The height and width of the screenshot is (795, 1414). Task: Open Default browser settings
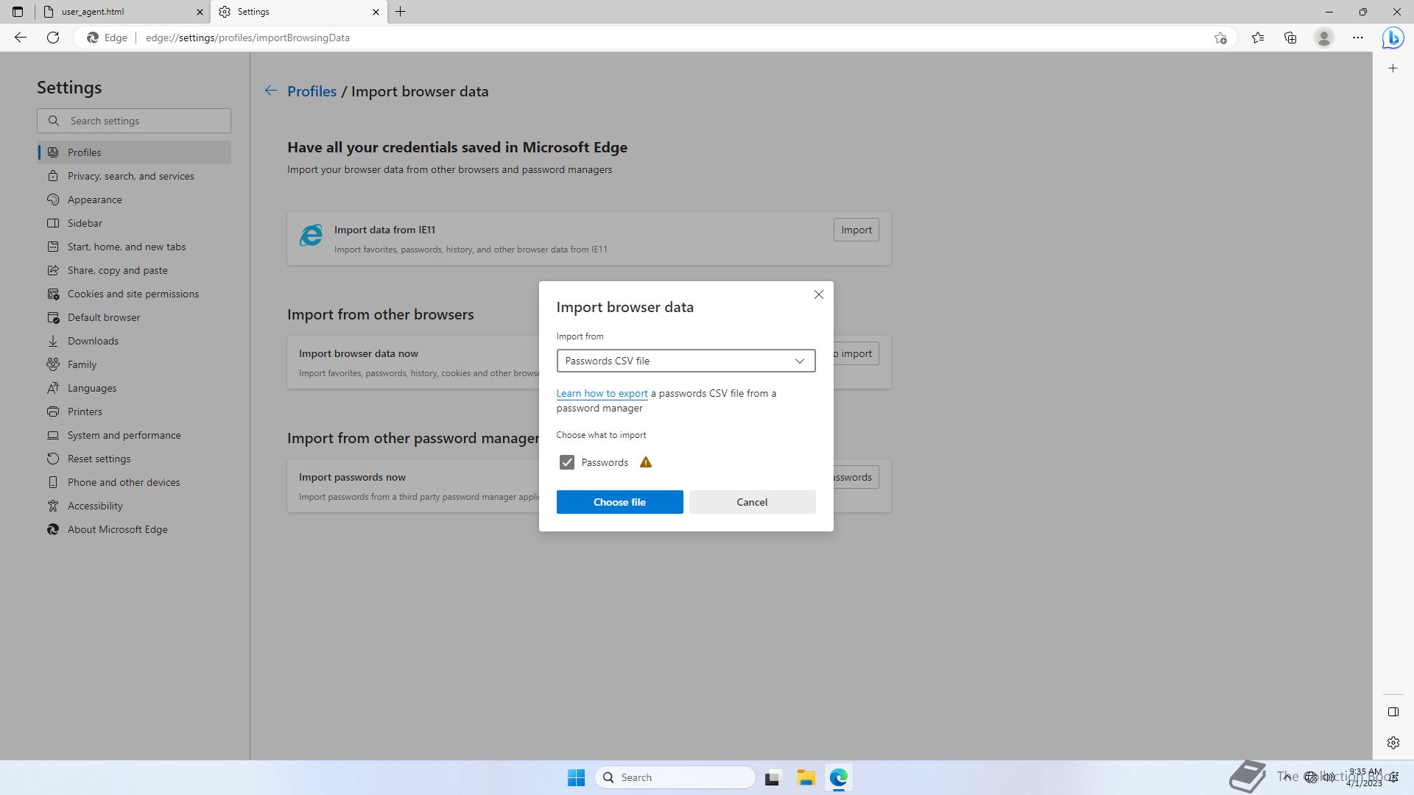point(134,317)
